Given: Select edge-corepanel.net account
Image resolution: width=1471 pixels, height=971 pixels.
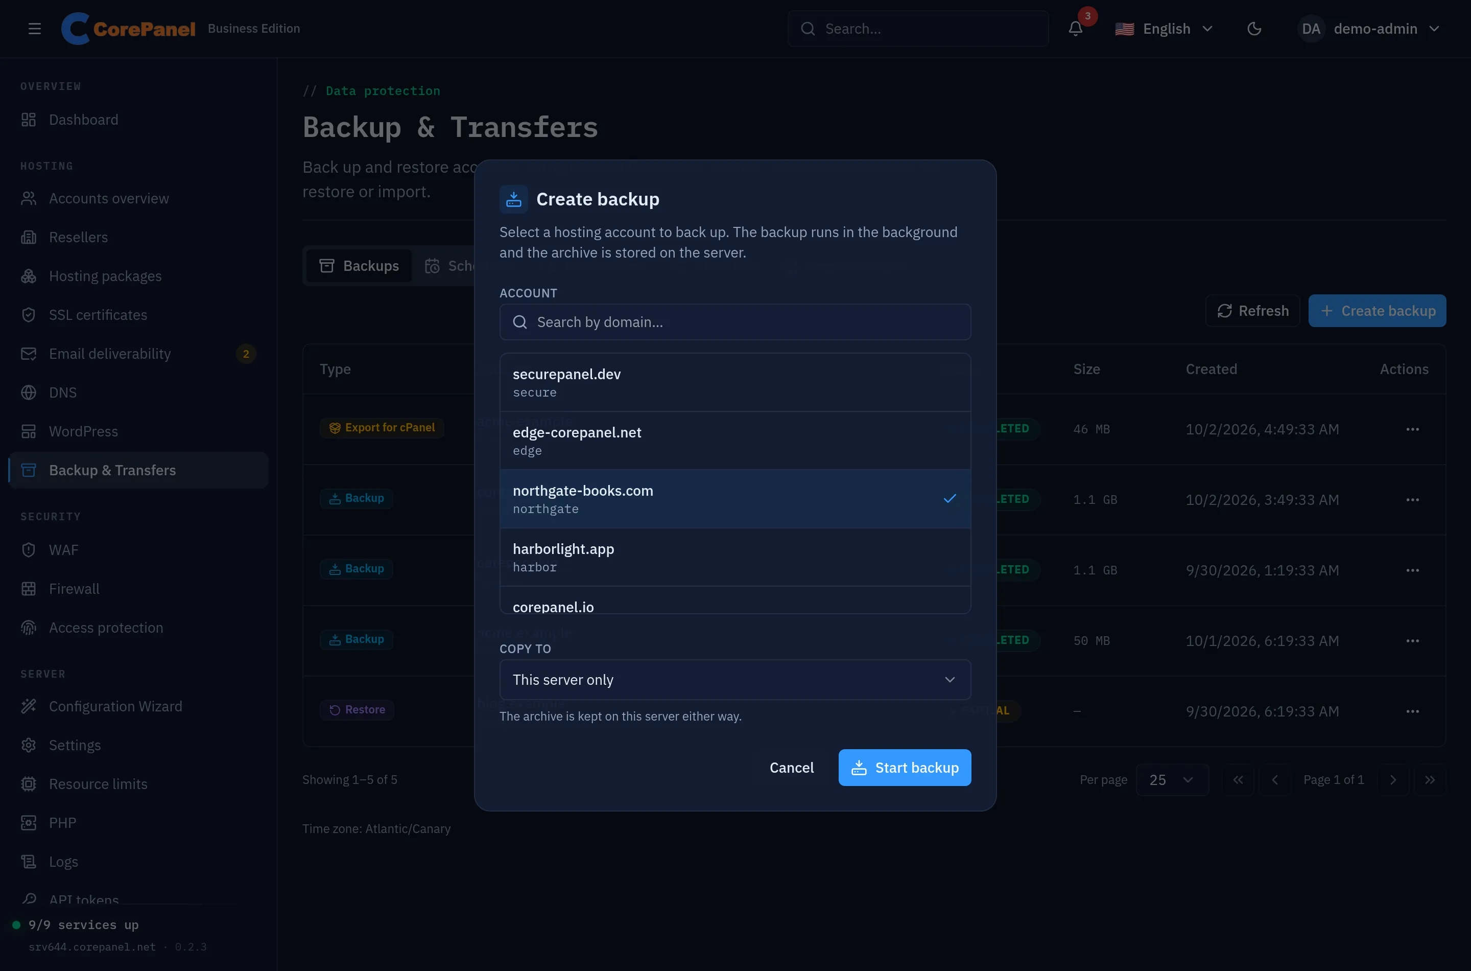Looking at the screenshot, I should (734, 441).
